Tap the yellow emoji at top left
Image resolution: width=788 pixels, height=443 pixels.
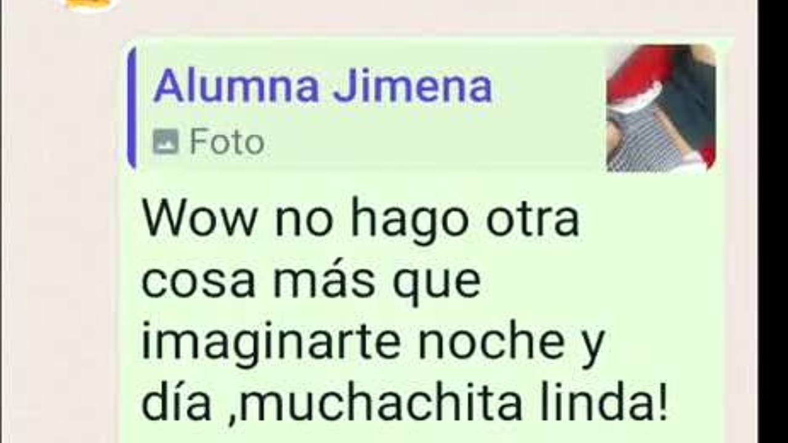pyautogui.click(x=89, y=4)
